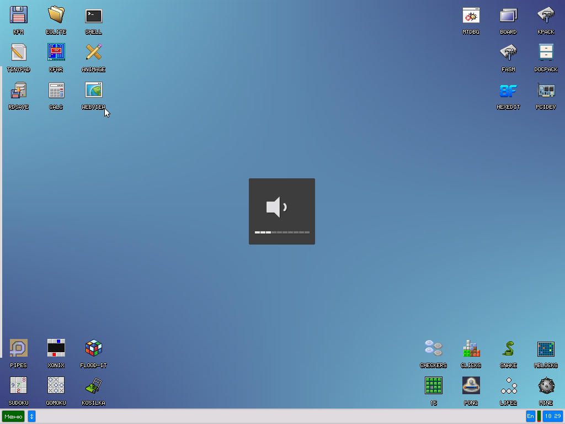Screen dimensions: 565x424
Task: Open TINYPAD text editor
Action: (x=19, y=53)
